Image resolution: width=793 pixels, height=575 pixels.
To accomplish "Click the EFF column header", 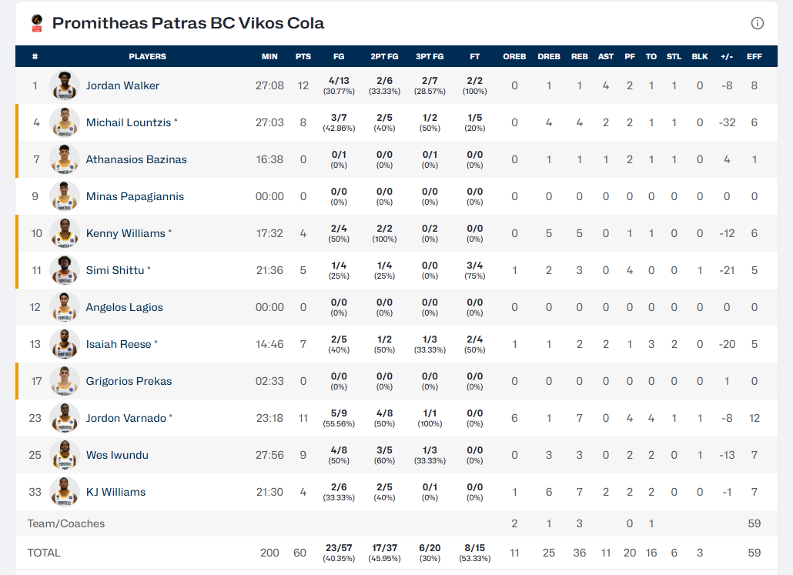I will point(755,56).
